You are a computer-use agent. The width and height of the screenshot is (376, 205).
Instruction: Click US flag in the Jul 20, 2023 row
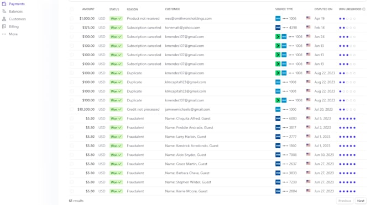point(309,109)
